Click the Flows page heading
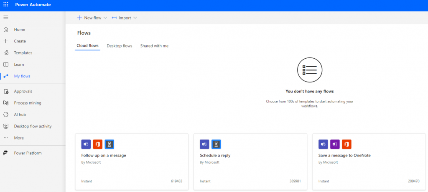 coord(84,33)
